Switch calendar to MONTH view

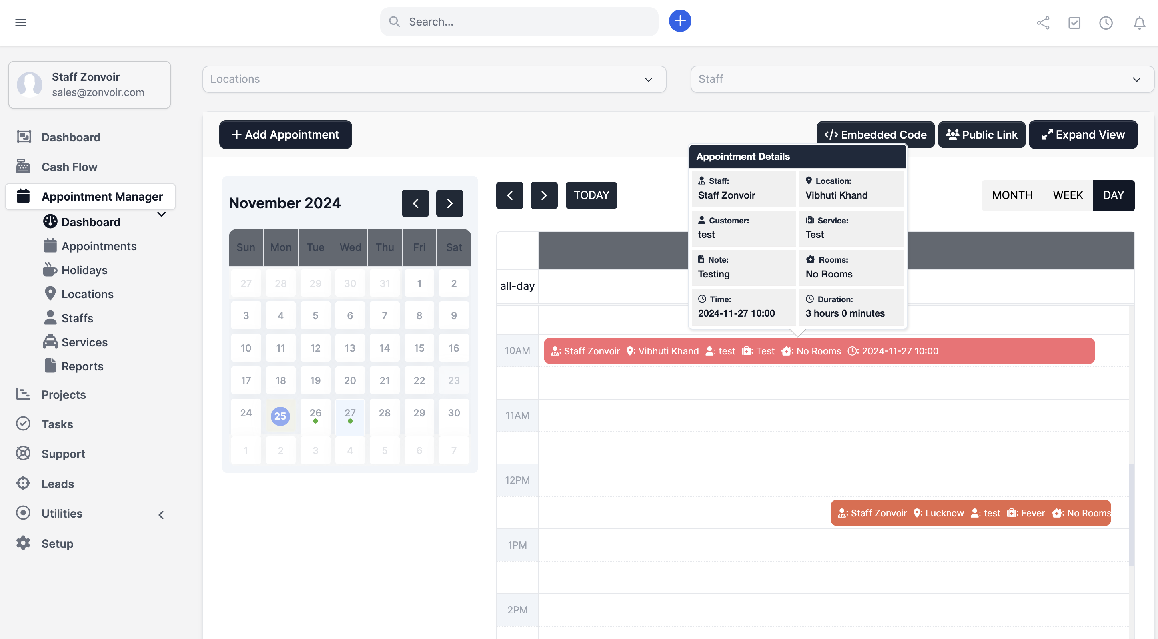(x=1012, y=195)
